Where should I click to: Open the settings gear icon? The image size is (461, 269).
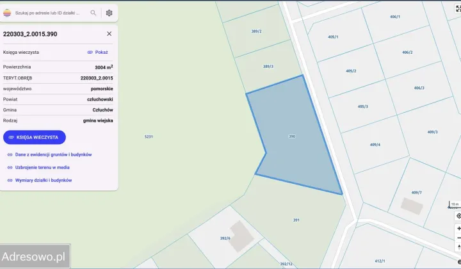click(109, 13)
